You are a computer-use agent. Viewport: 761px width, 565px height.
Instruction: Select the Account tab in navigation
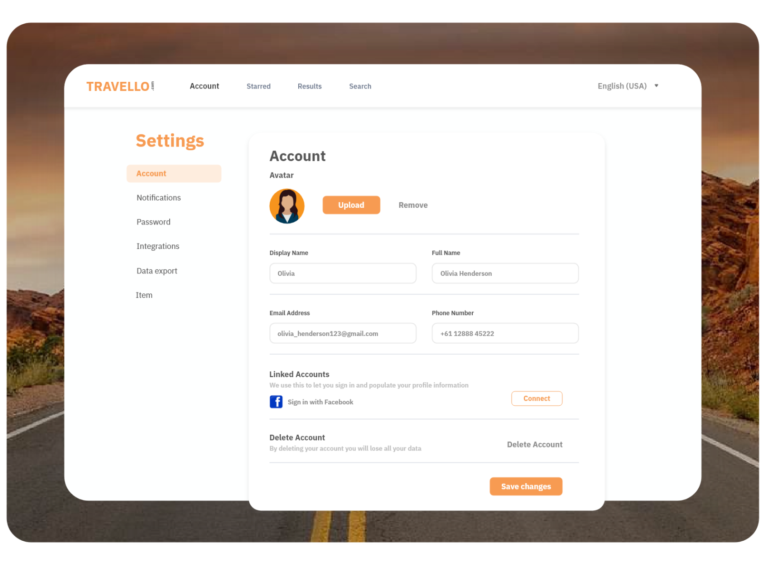[205, 86]
